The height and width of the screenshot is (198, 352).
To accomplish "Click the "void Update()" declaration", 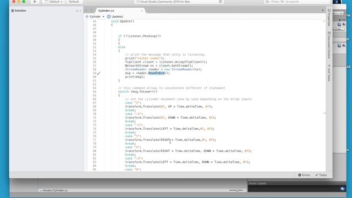I will click(x=122, y=21).
